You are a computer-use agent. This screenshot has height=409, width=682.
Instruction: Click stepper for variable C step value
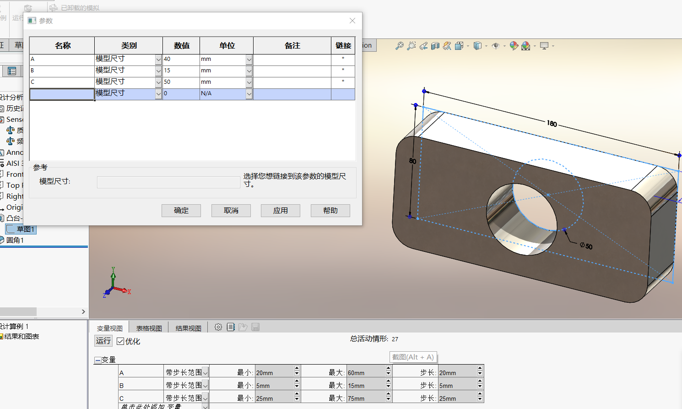pyautogui.click(x=480, y=397)
